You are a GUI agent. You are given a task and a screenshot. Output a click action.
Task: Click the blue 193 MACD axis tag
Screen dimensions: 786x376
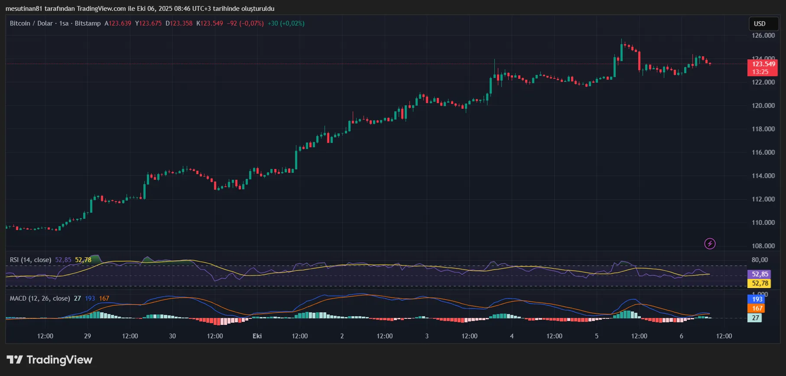[x=757, y=299]
